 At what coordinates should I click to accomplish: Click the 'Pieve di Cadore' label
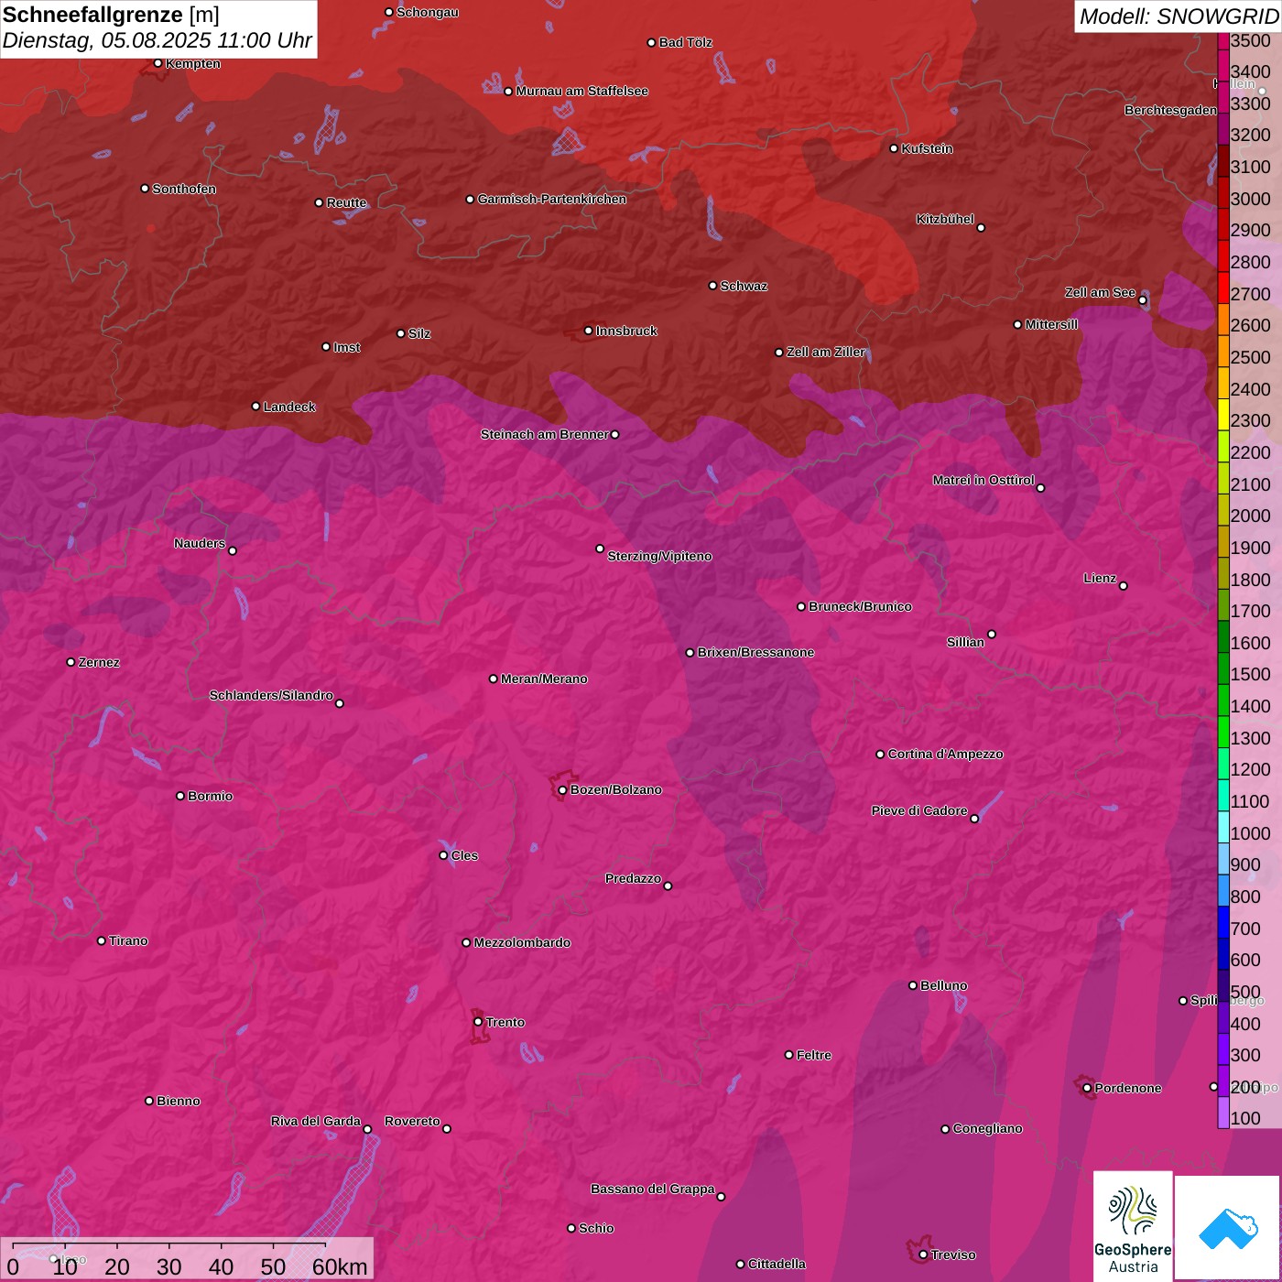pyautogui.click(x=919, y=810)
